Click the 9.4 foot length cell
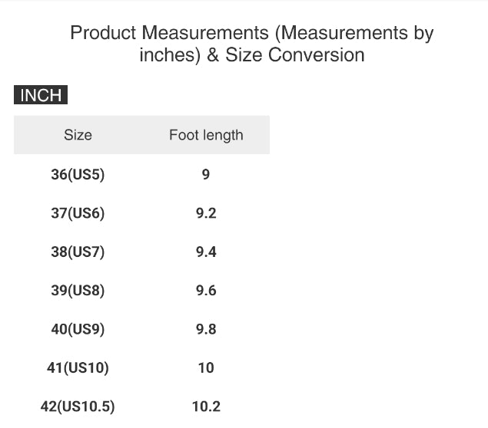 206,252
